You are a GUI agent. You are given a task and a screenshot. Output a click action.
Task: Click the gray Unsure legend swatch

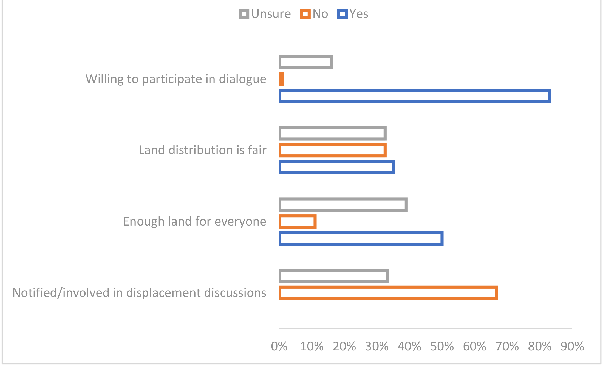(x=244, y=14)
